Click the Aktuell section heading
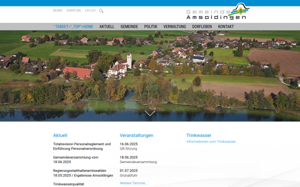Viewport: 300px width, 187px height. (60, 135)
